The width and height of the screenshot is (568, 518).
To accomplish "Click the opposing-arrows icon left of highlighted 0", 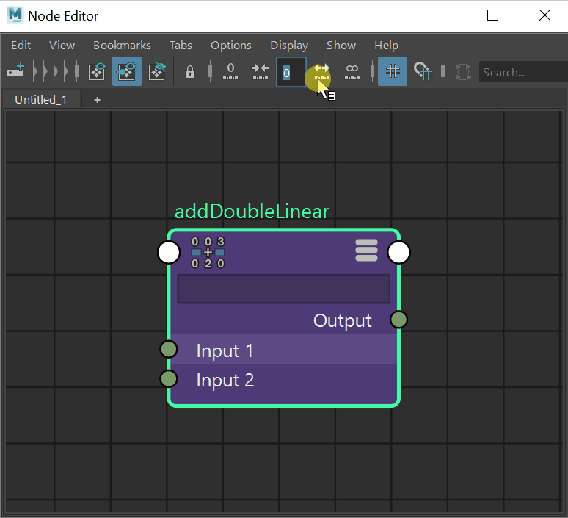I will pyautogui.click(x=260, y=72).
